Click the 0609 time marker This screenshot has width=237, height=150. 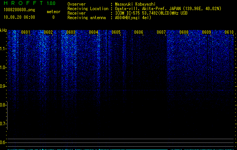point(206,32)
